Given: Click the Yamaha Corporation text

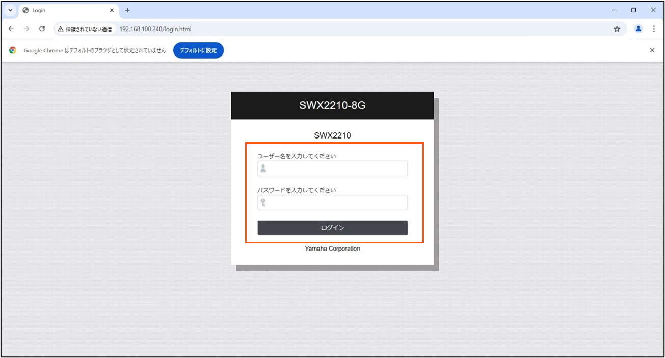Looking at the screenshot, I should click(332, 249).
